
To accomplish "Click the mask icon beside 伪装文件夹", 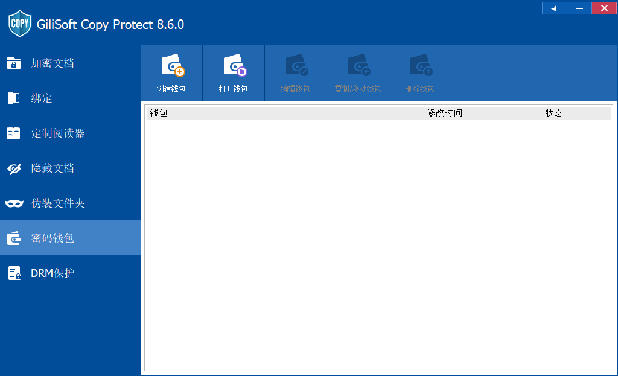I will click(14, 203).
